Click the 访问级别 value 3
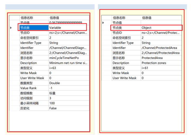The width and height of the screenshot is (195, 137). tap(50, 98)
